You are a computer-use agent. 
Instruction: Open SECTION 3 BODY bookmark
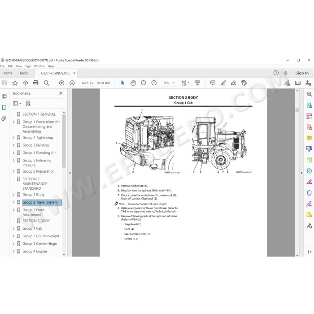36,221
